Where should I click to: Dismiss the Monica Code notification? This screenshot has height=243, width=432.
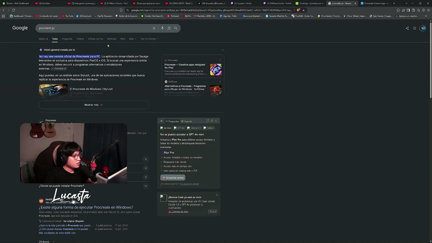217,195
